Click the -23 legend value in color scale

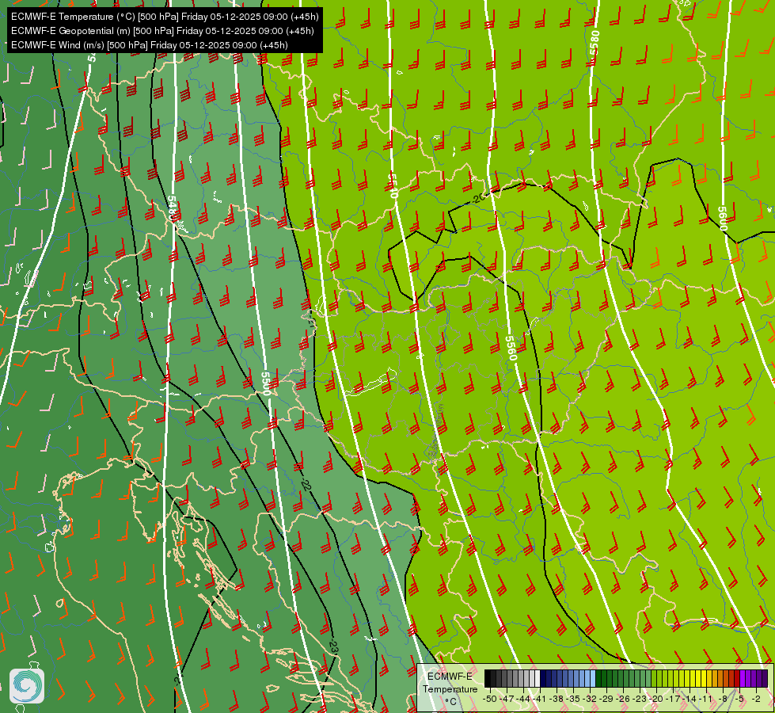click(640, 699)
